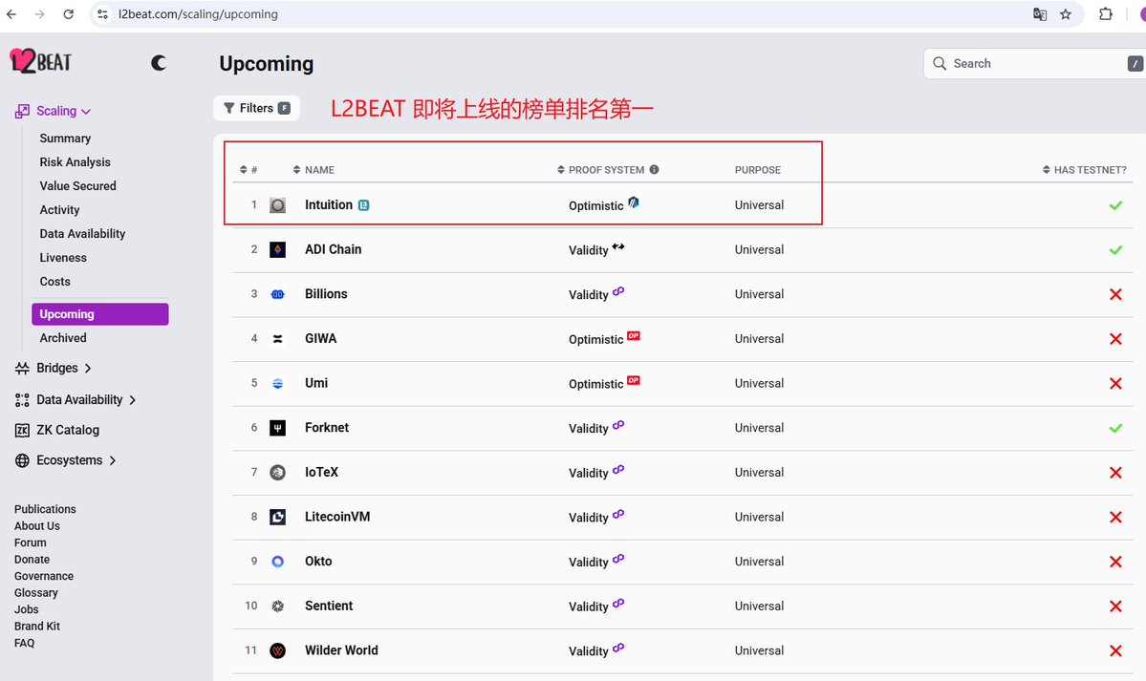The width and height of the screenshot is (1146, 681).
Task: Click the Proof System info icon
Action: (654, 170)
